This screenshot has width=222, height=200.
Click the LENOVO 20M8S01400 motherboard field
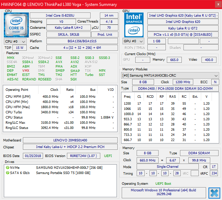coord(70,140)
